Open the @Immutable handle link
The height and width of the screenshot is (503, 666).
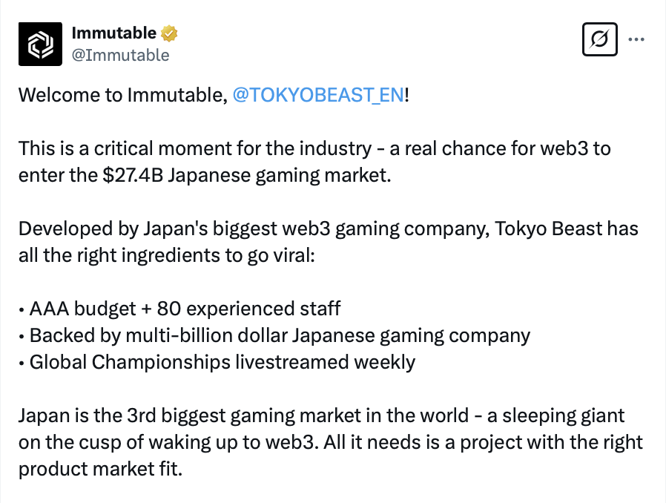120,55
